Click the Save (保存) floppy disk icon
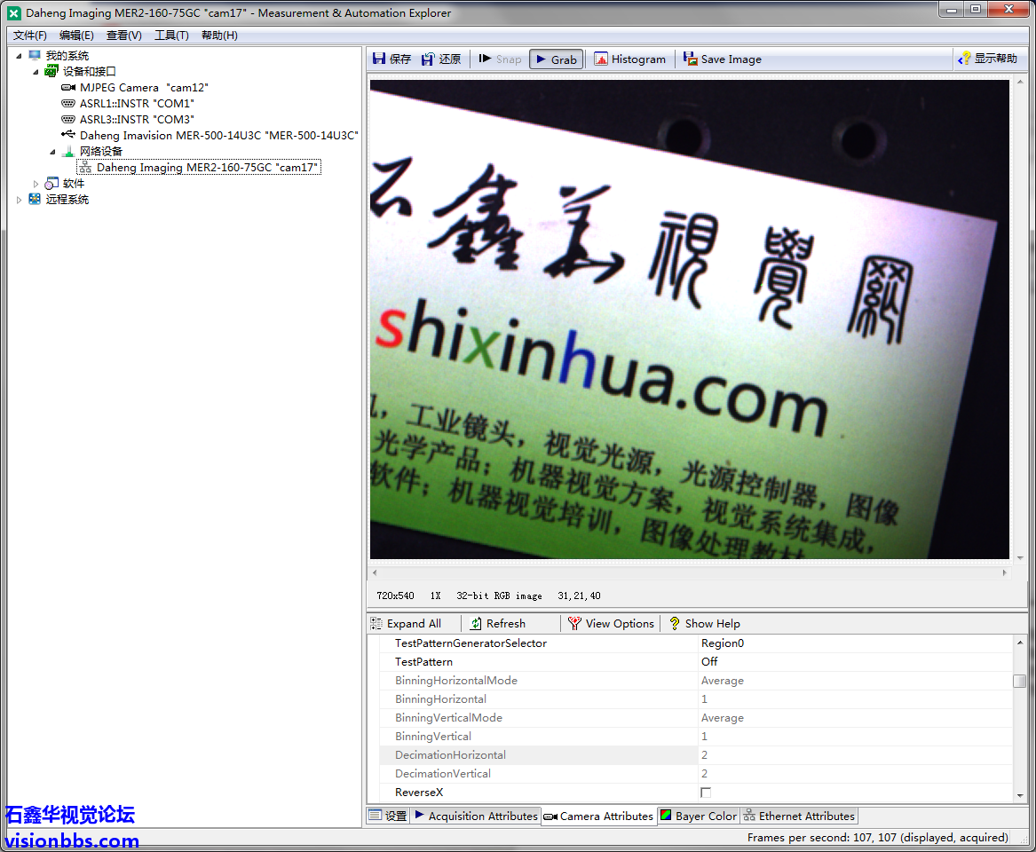 [x=380, y=59]
